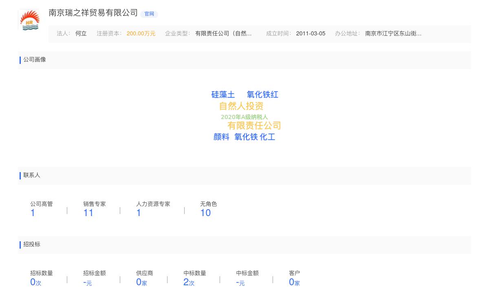Click the 法人 label
The width and height of the screenshot is (489, 306).
pos(64,34)
